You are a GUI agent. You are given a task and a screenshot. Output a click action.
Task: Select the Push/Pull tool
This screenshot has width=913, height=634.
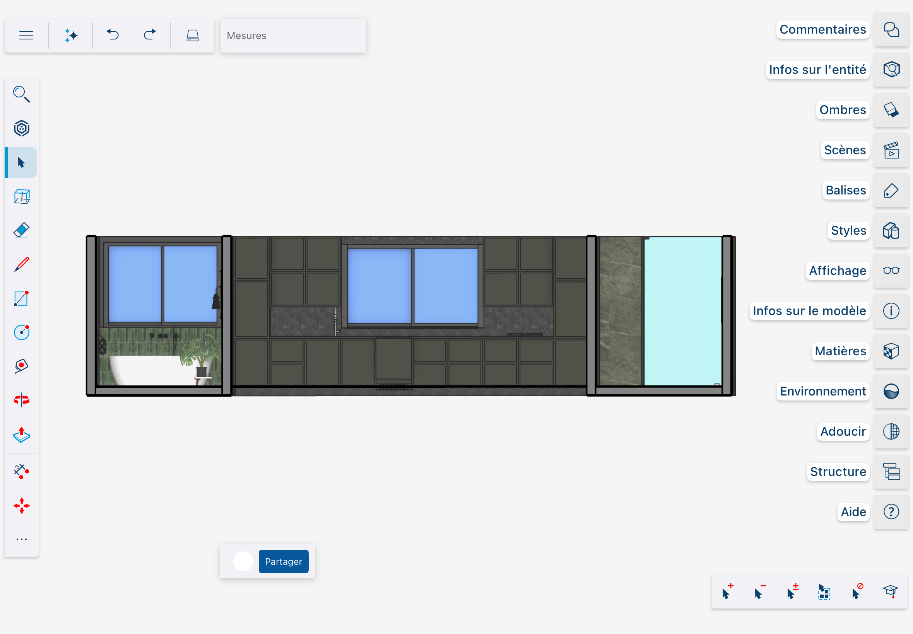(x=21, y=435)
